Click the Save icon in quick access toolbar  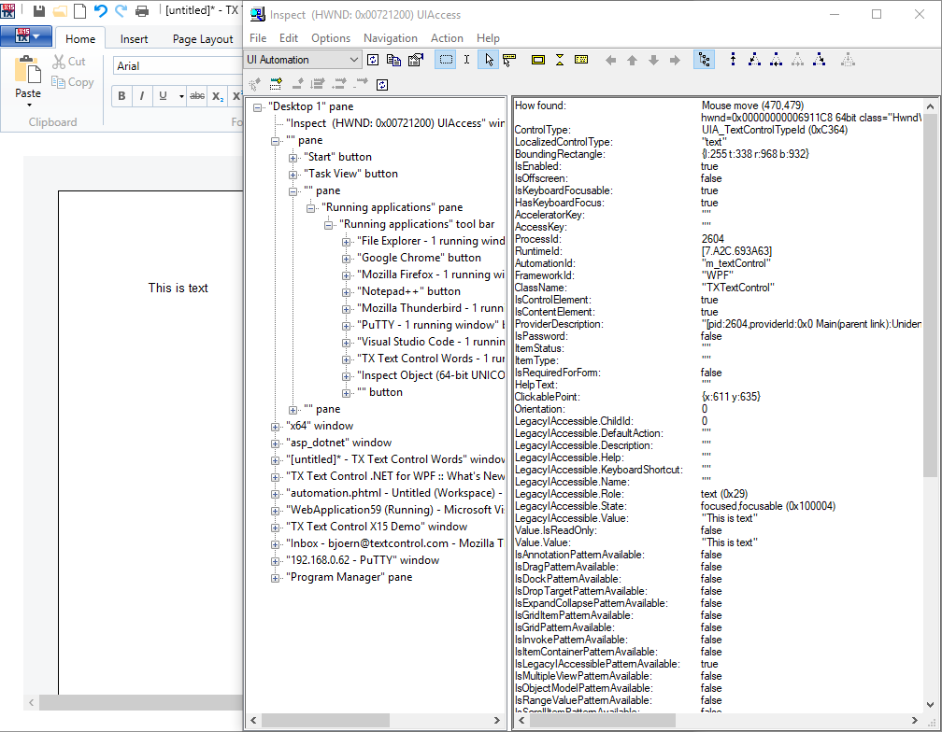click(x=39, y=11)
